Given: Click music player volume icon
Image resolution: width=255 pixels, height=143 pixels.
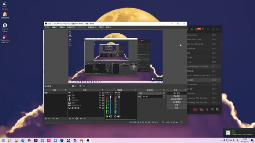Looking at the screenshot, I should coord(207,109).
